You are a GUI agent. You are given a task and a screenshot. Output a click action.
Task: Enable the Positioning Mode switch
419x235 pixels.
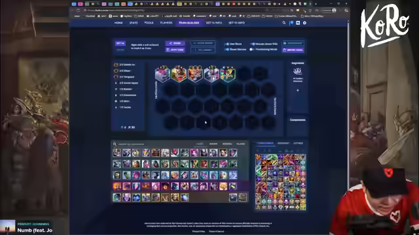click(x=251, y=50)
